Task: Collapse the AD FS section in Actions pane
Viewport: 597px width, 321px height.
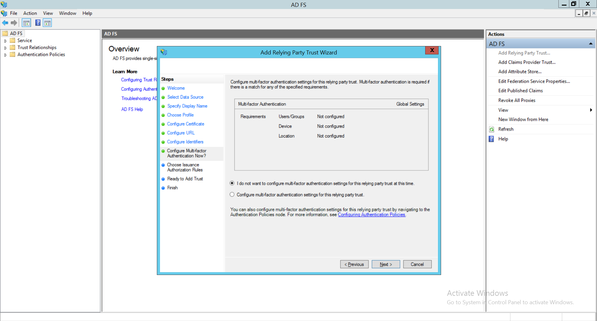Action: click(590, 43)
